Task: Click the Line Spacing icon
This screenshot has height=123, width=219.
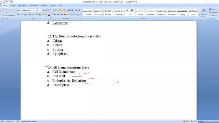Action: (x=68, y=15)
